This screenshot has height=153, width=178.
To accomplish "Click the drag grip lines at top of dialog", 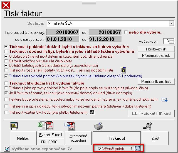I will coord(89,3).
